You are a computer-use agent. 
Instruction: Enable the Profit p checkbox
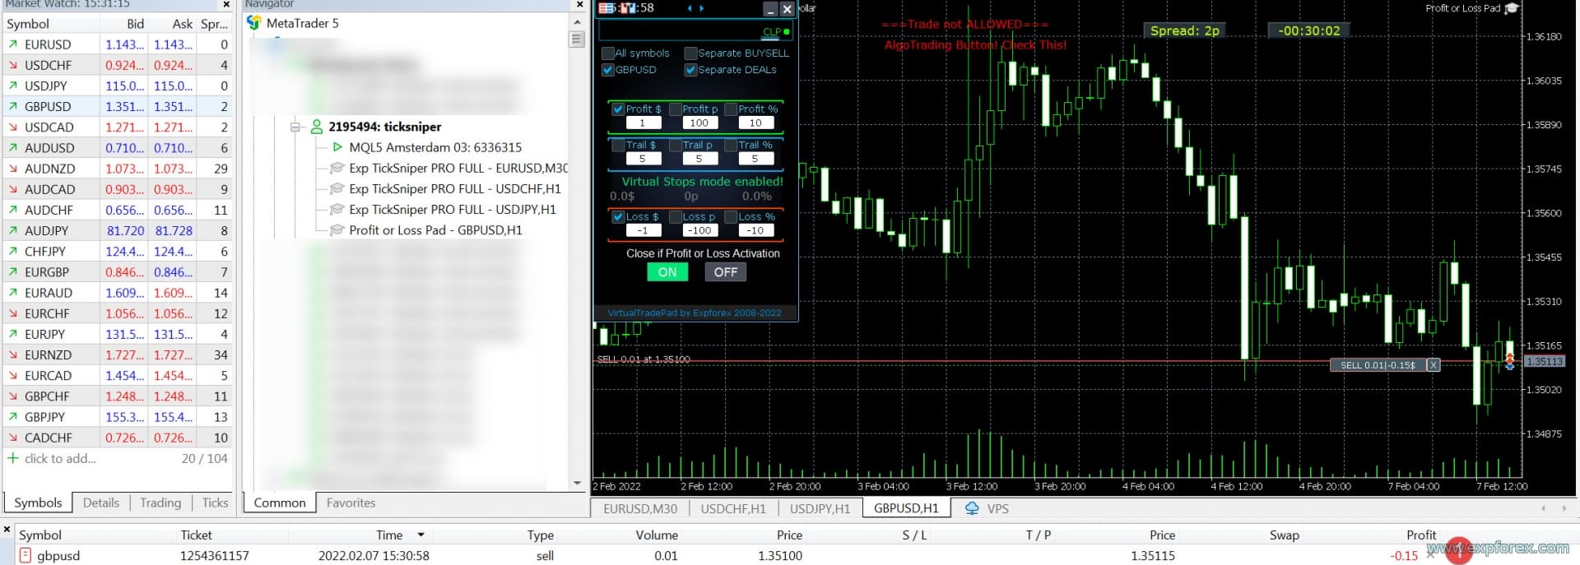pyautogui.click(x=676, y=109)
